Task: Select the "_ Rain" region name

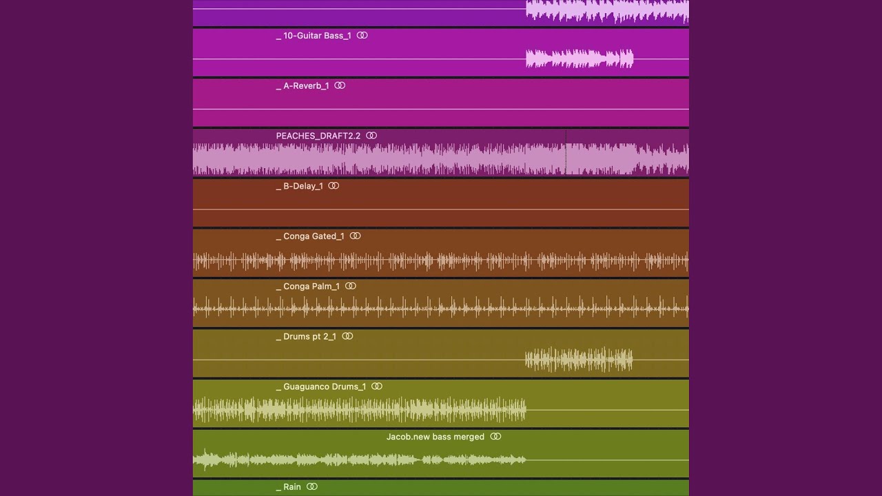Action: coord(289,487)
